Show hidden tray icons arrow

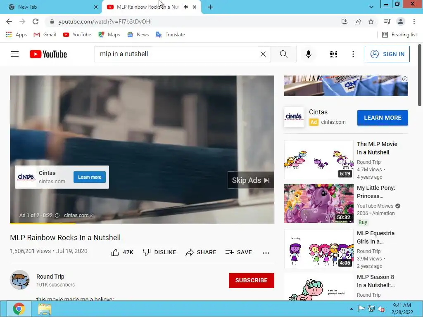pos(351,309)
